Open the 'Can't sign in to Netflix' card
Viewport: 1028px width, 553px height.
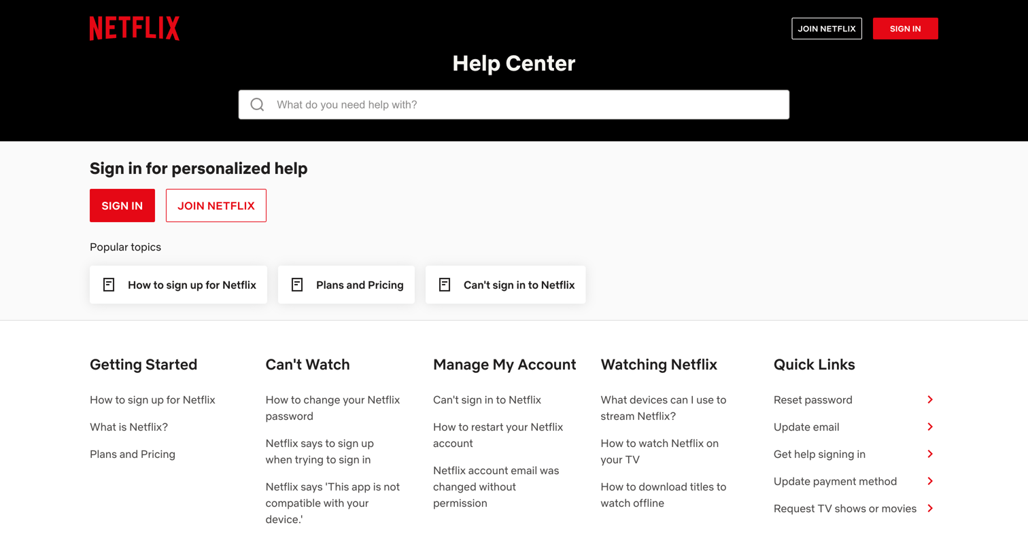pos(505,285)
